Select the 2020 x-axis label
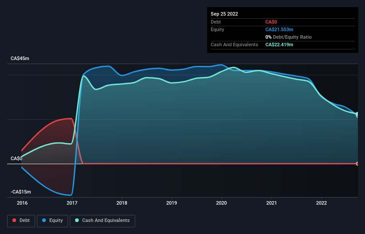This screenshot has width=365, height=234. (221, 203)
